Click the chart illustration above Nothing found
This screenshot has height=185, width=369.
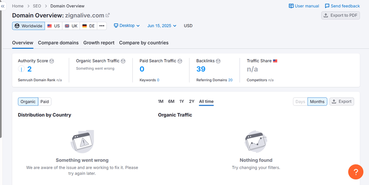pyautogui.click(x=256, y=141)
